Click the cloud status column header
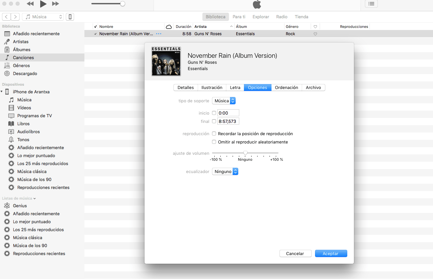Image resolution: width=433 pixels, height=279 pixels. (169, 27)
